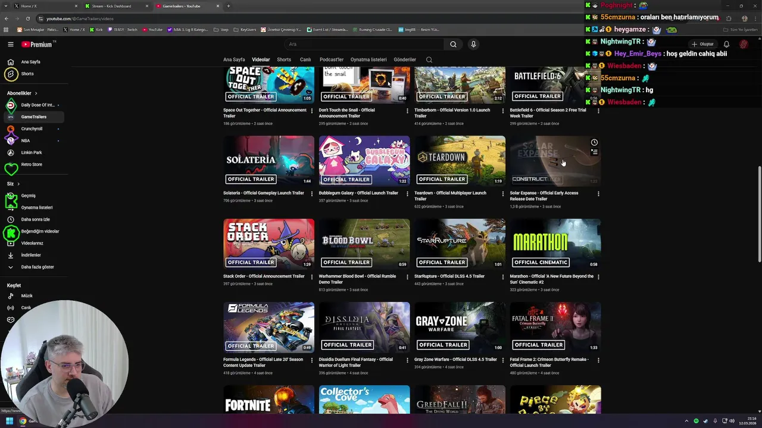
Task: Switch to Canlı channel tab
Action: click(305, 59)
